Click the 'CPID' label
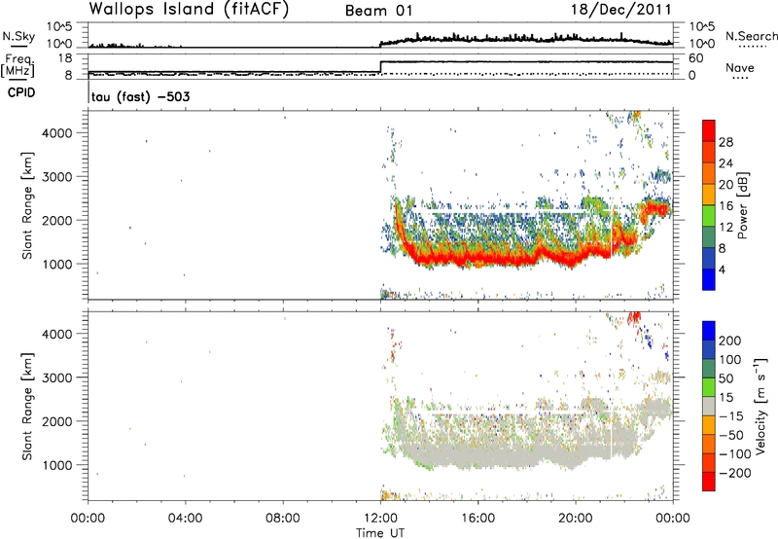 (21, 92)
